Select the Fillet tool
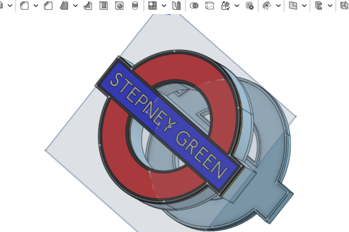The width and height of the screenshot is (349, 232). click(x=24, y=5)
